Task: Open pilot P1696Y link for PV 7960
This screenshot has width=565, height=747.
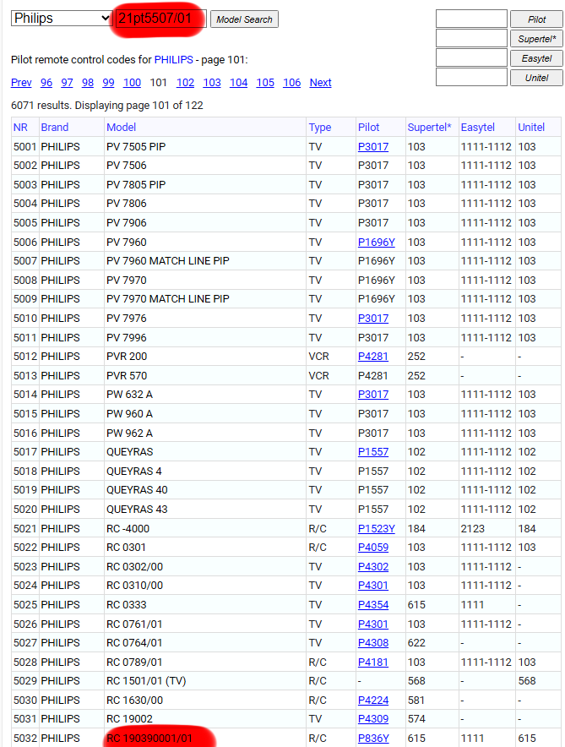Action: (376, 242)
